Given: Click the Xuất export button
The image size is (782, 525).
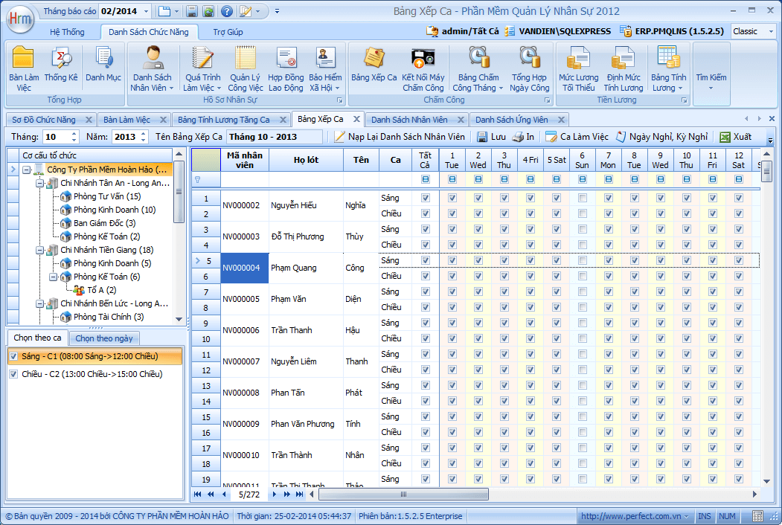Looking at the screenshot, I should tap(735, 137).
